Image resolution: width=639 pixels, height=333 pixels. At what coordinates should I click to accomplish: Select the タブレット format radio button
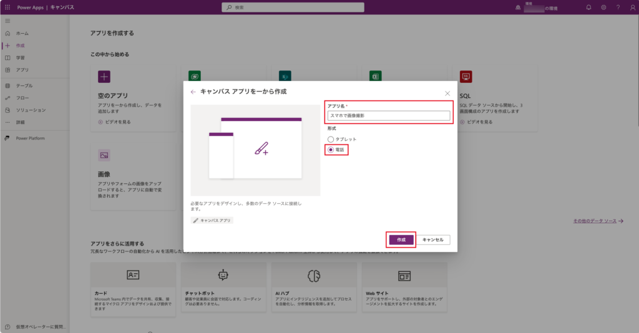click(x=331, y=139)
